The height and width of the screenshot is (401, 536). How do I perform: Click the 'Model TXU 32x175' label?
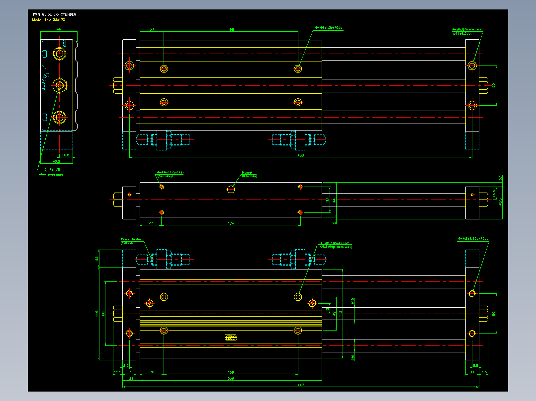tap(49, 20)
